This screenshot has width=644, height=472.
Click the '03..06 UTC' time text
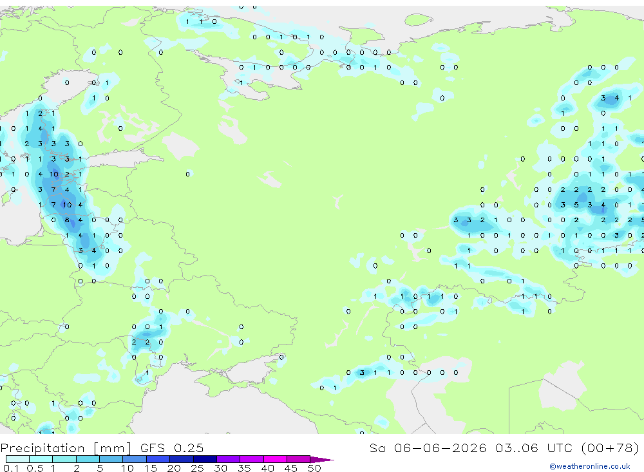[533, 448]
